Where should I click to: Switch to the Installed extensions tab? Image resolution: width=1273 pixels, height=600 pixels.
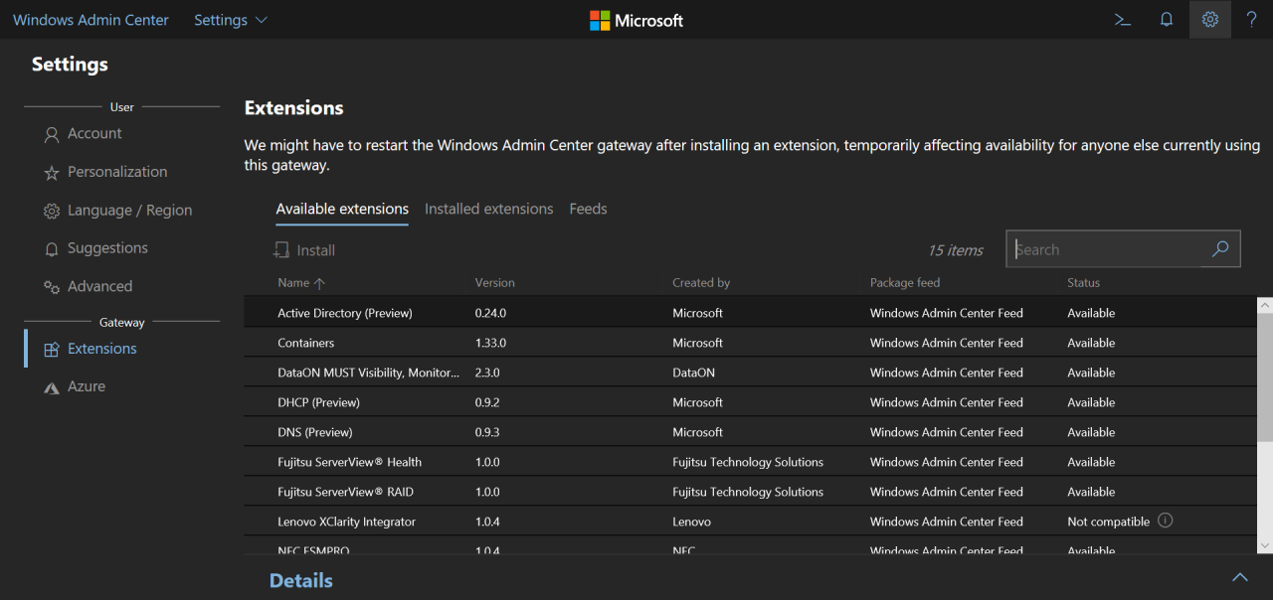[489, 209]
